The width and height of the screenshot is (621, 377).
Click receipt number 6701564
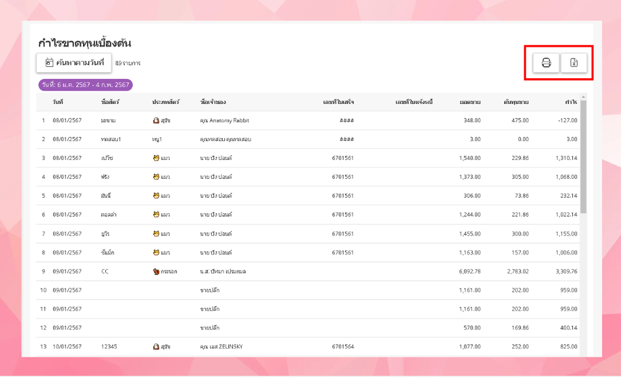tap(343, 347)
